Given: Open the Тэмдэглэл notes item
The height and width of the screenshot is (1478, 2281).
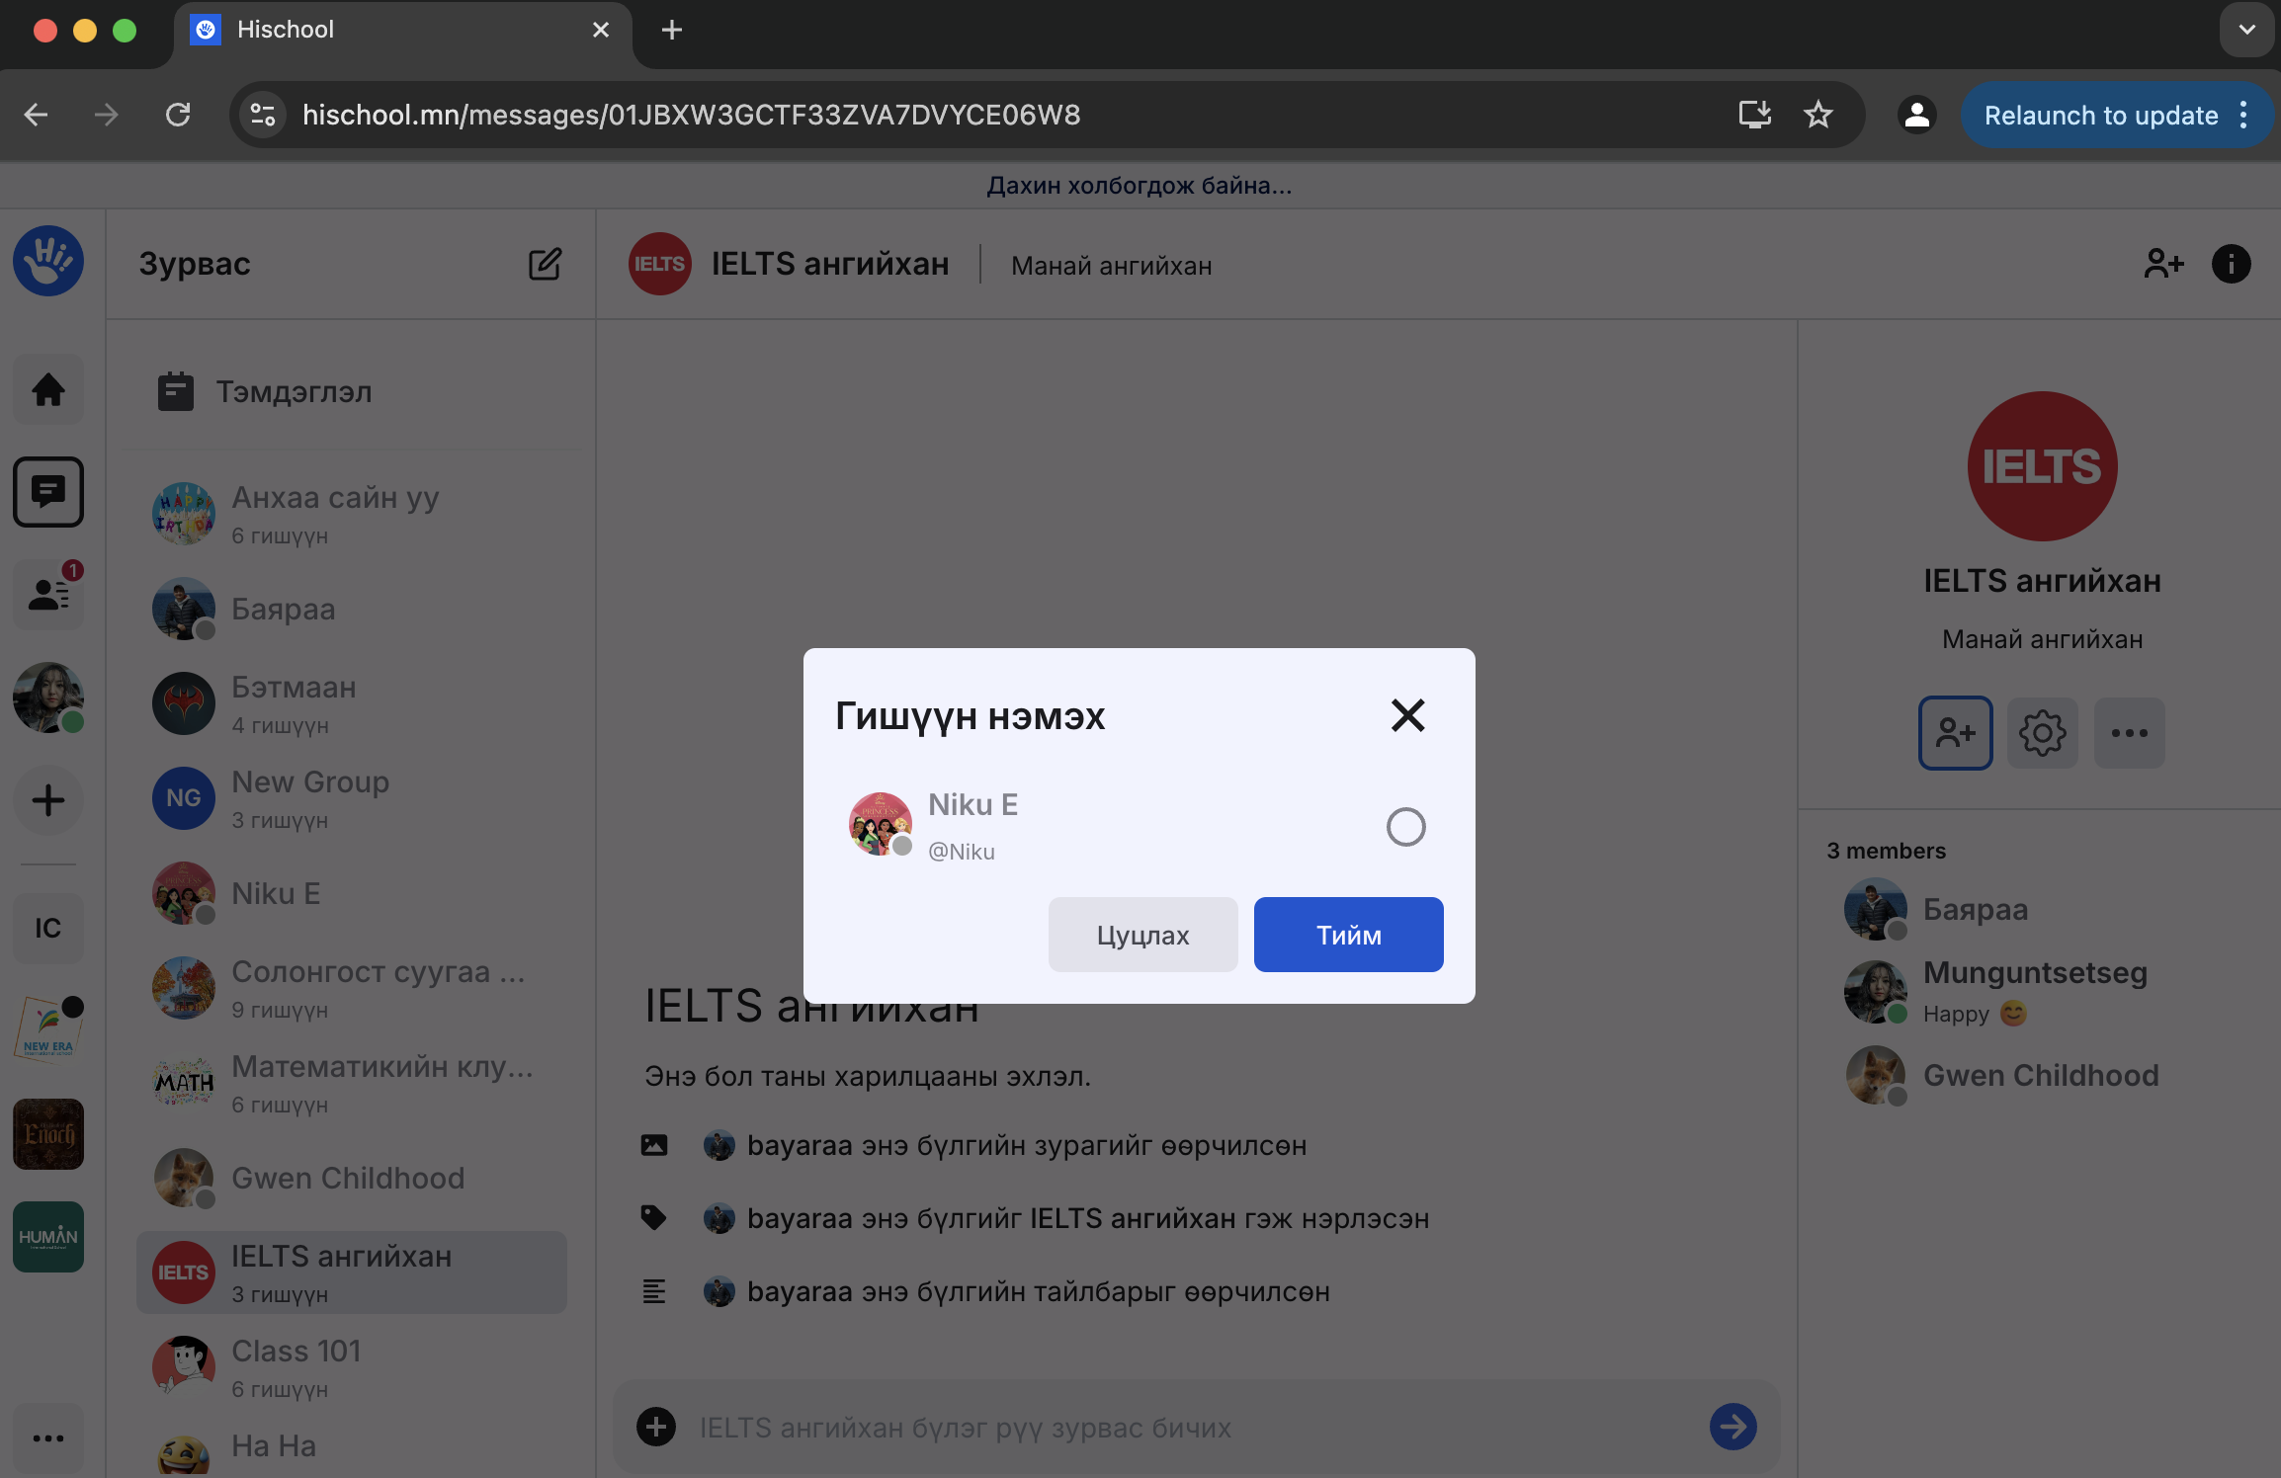Looking at the screenshot, I should pyautogui.click(x=294, y=392).
